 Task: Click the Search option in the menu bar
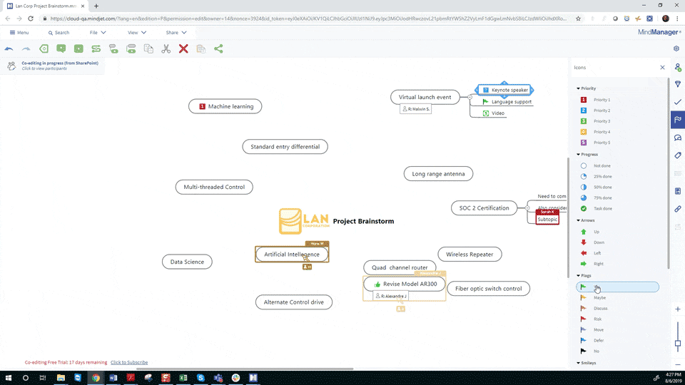click(59, 33)
